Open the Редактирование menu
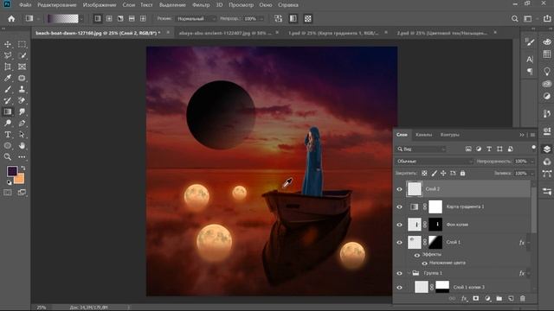 [57, 5]
